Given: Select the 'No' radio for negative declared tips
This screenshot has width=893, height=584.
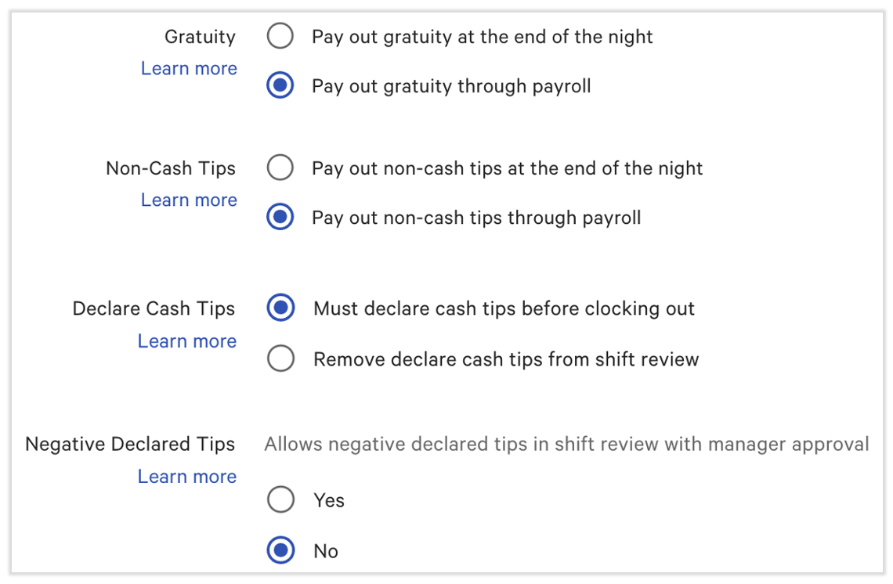Looking at the screenshot, I should [280, 550].
